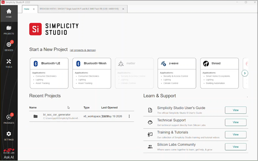This screenshot has height=161, width=258.
Task: Open Ask AI at sidebar bottom
Action: pos(9,157)
